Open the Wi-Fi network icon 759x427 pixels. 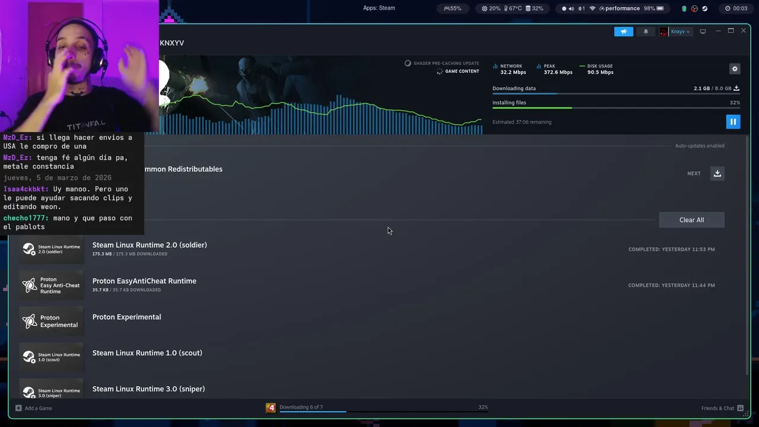coord(592,8)
